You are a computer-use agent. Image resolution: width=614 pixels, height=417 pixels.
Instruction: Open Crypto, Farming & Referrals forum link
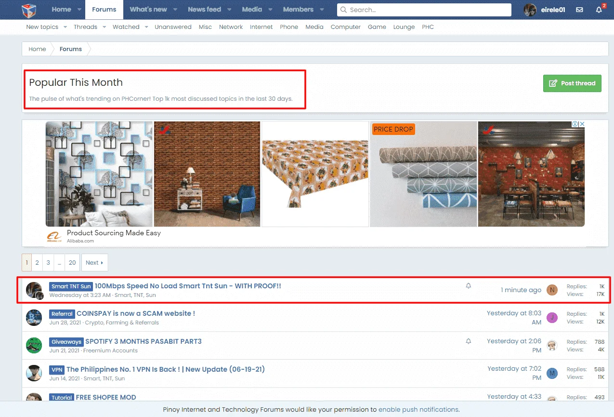122,323
